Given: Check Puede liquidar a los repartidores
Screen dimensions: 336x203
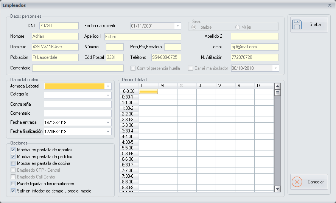Looking at the screenshot, I should 13,184.
